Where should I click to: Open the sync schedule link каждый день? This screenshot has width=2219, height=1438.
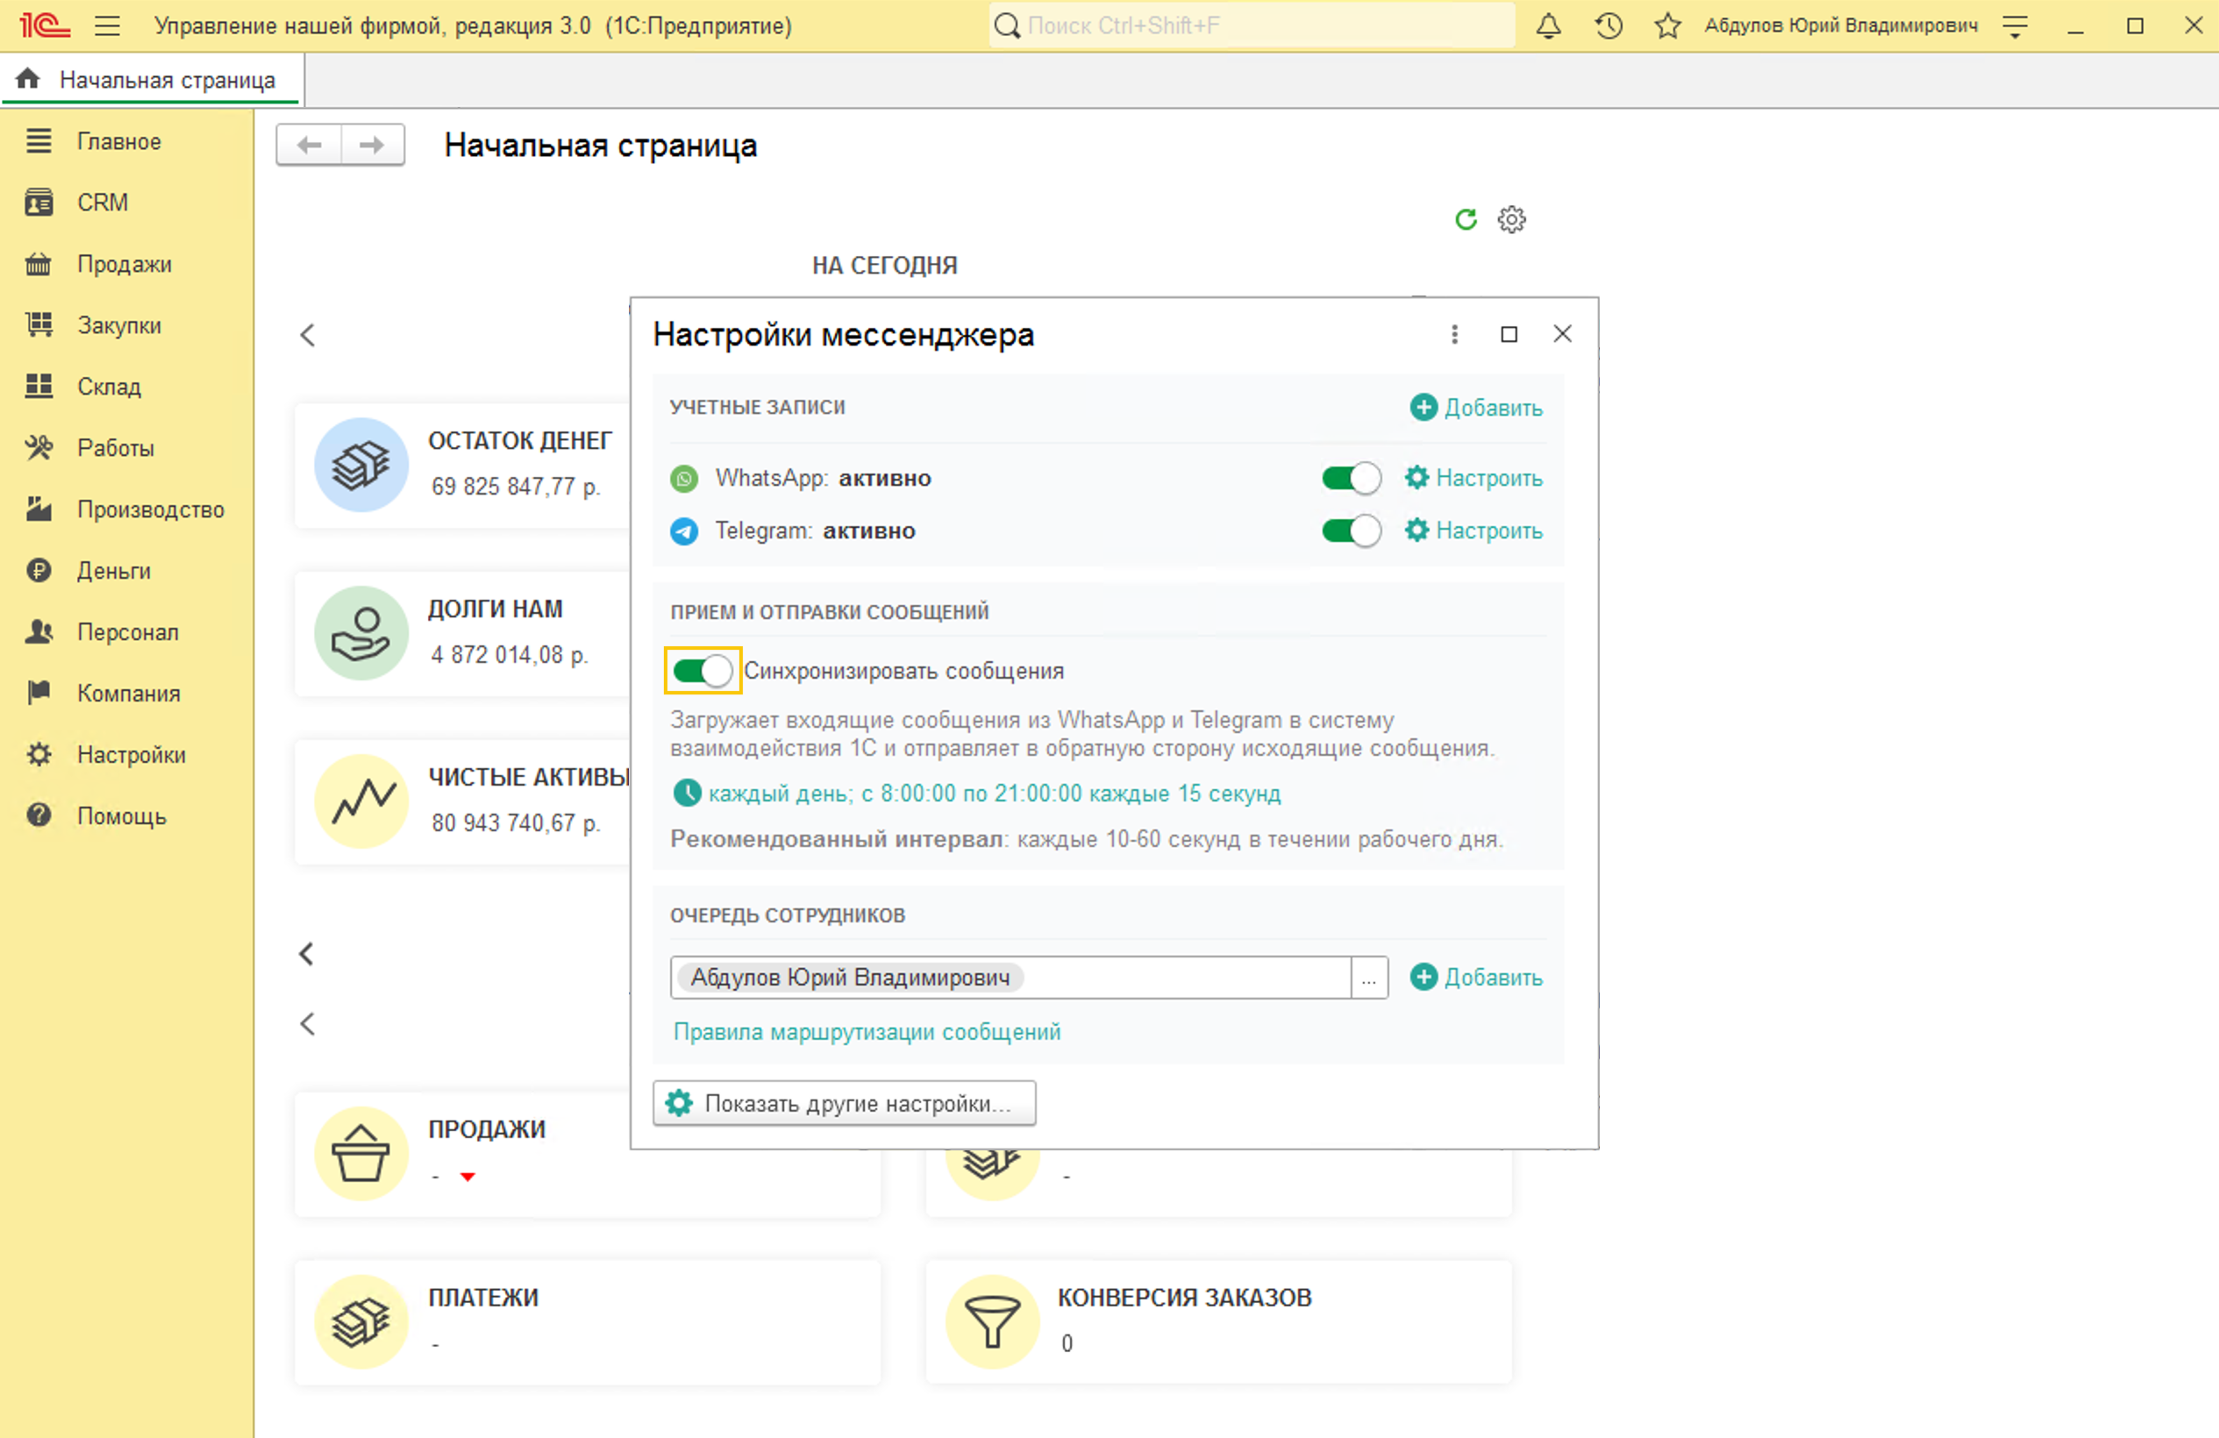click(x=994, y=794)
